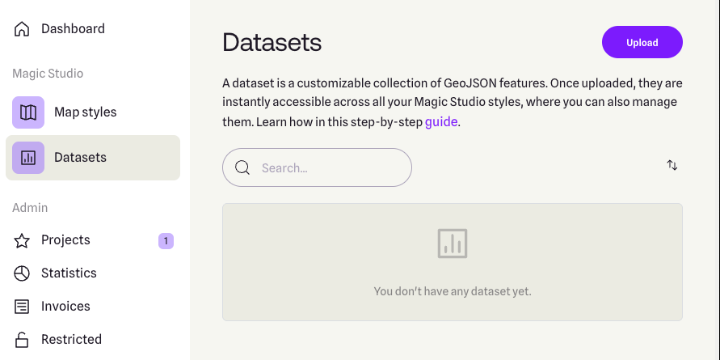Image resolution: width=720 pixels, height=360 pixels.
Task: Click the Upload button
Action: point(642,42)
